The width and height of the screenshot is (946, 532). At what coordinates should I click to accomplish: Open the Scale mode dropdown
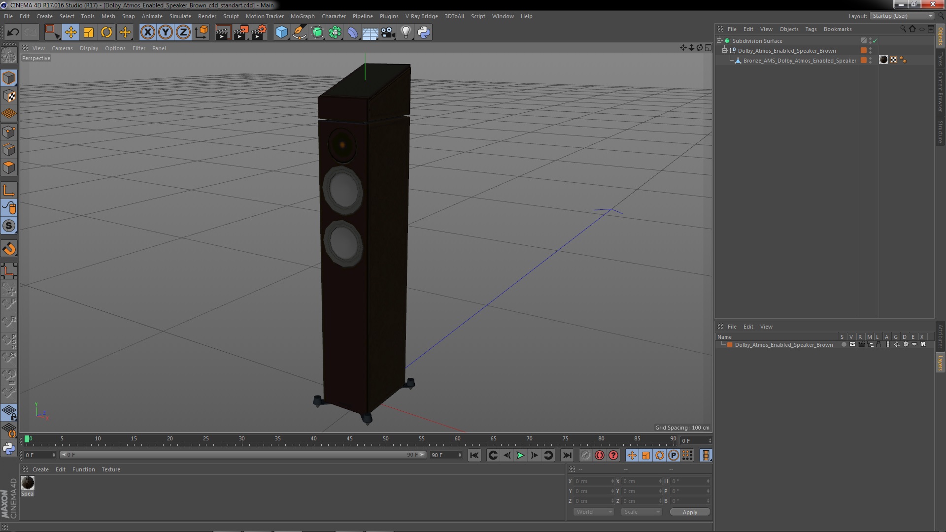(641, 512)
